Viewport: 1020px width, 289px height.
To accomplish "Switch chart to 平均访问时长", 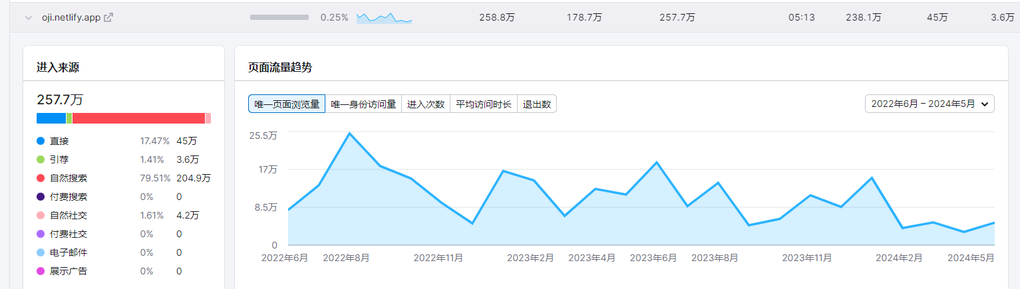I will coord(484,104).
